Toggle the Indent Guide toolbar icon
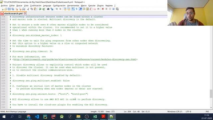213x120 pixels. click(x=80, y=9)
